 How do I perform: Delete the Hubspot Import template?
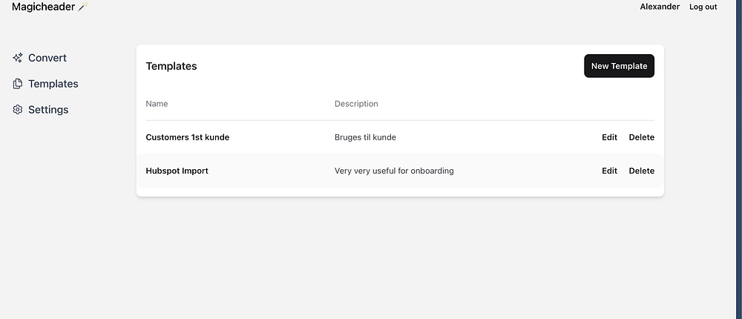point(642,171)
